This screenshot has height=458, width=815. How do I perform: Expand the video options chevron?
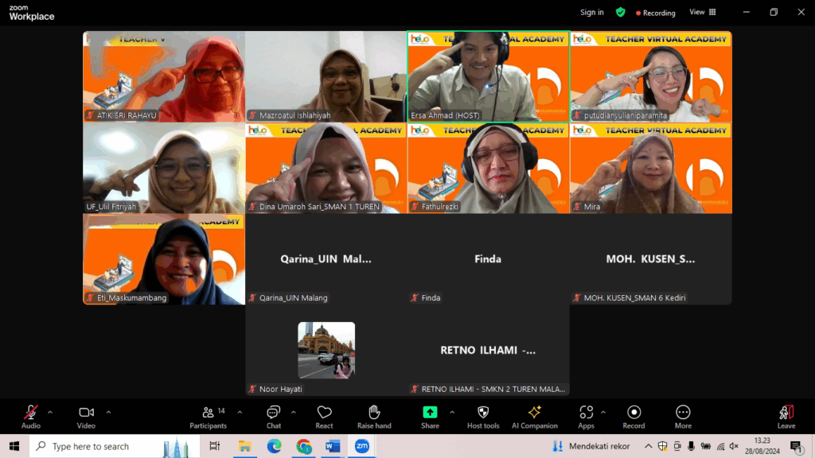pyautogui.click(x=108, y=412)
